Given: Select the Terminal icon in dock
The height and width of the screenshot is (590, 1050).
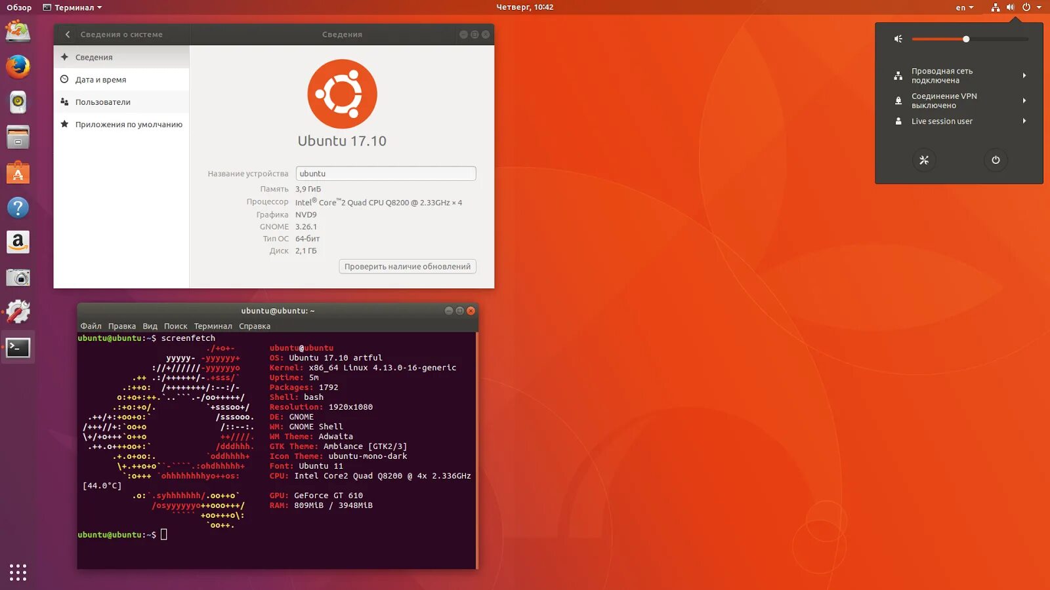Looking at the screenshot, I should (18, 347).
